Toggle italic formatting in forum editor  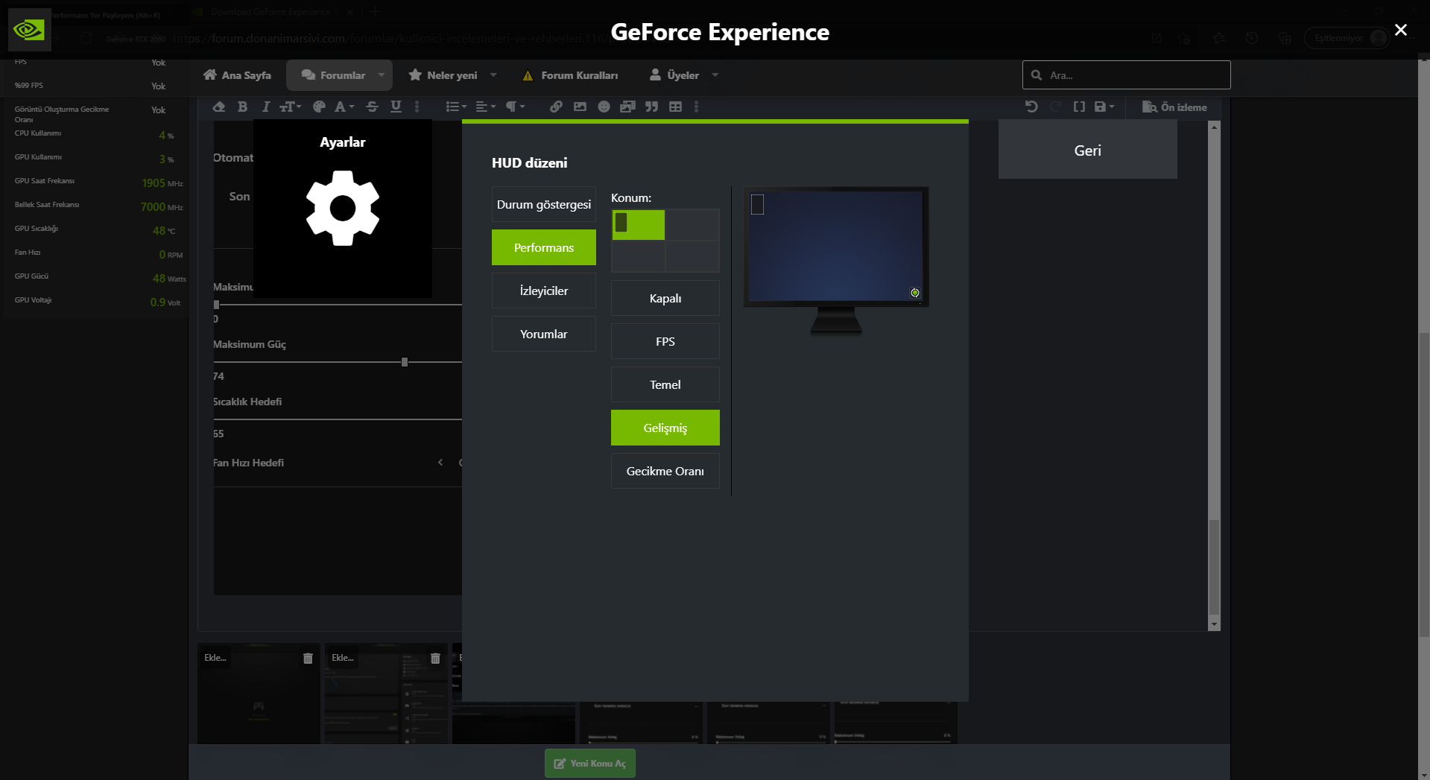tap(265, 107)
